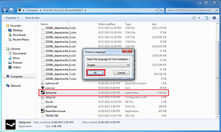Select Computer in navigation pane

point(16,77)
